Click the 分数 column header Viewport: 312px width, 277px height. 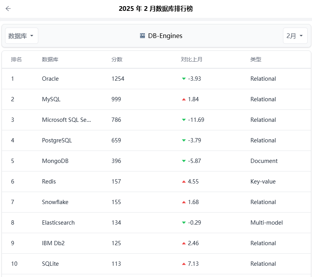pos(117,59)
